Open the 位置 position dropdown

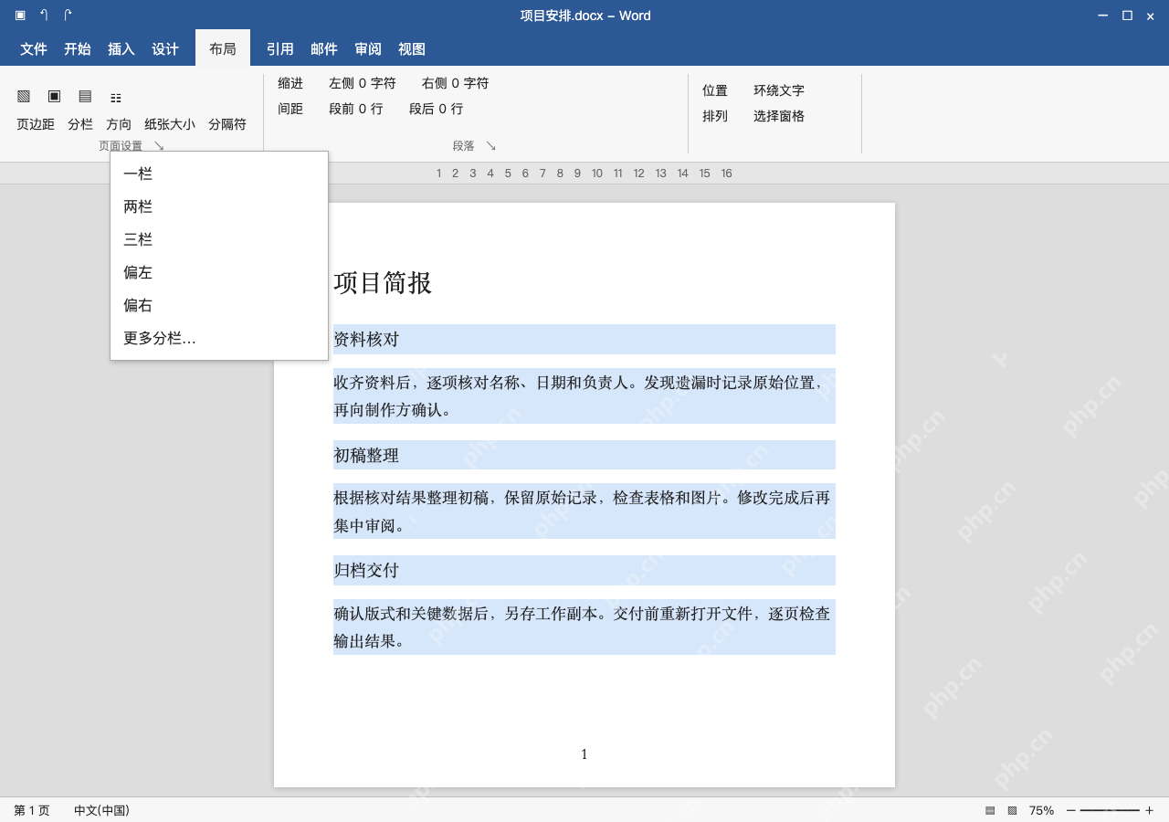pyautogui.click(x=715, y=90)
